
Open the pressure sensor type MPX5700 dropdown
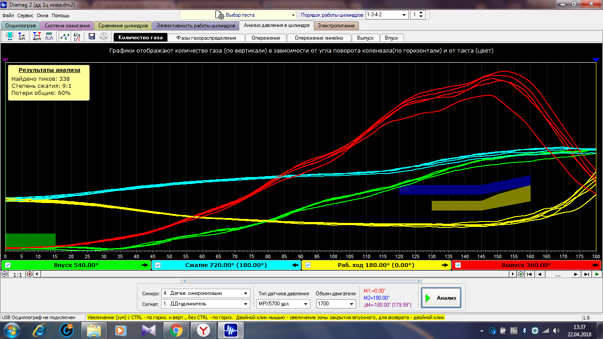[x=283, y=304]
